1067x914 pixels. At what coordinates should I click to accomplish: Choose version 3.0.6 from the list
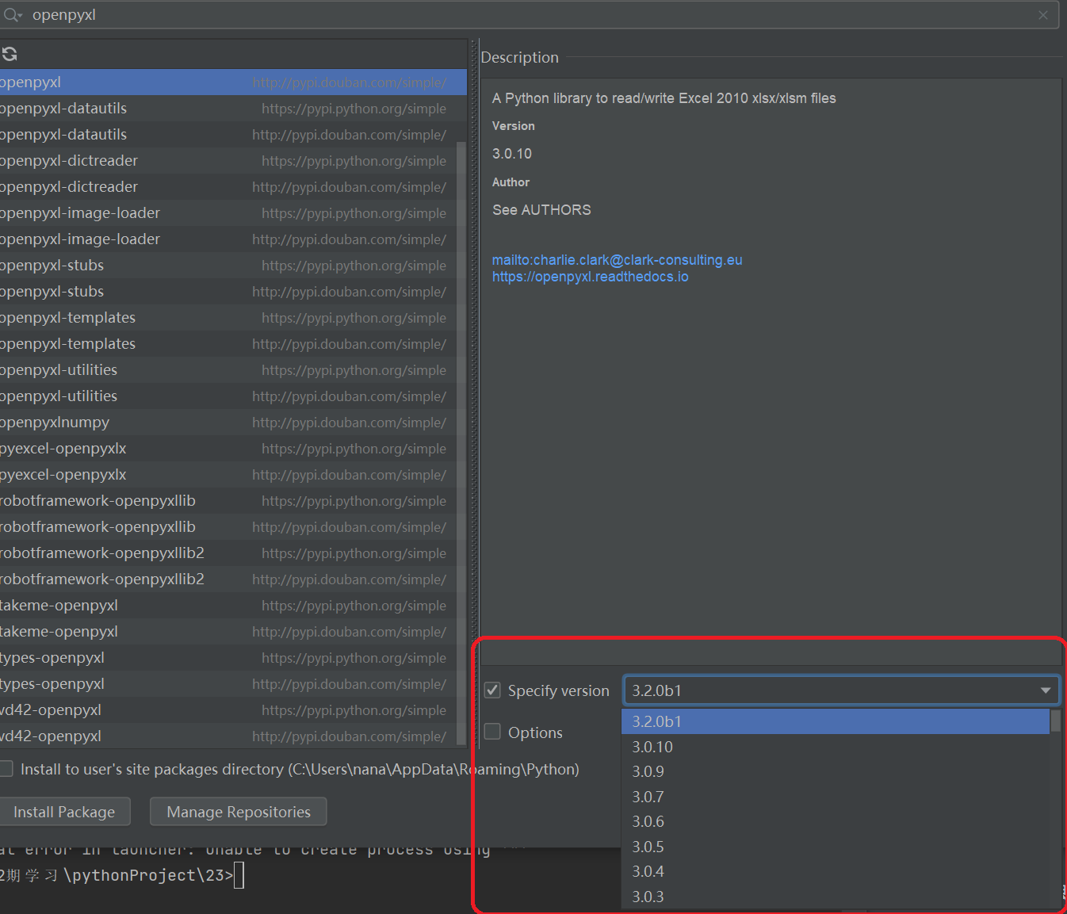836,821
